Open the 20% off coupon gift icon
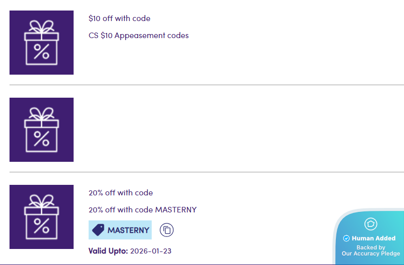The image size is (404, 265). [x=42, y=217]
